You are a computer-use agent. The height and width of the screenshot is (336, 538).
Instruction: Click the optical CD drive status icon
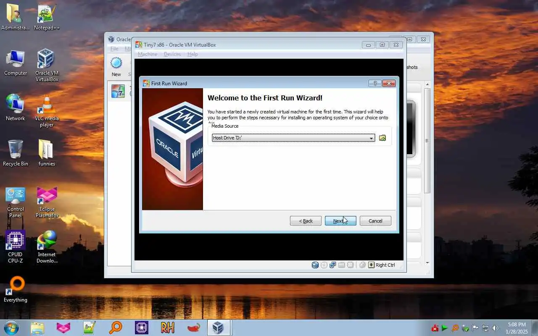[x=324, y=265]
